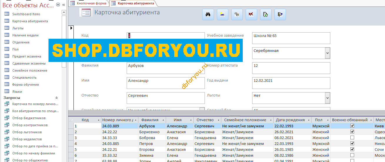
Task: Toggle Военно обязанный checkbox for Боброва
Action: pos(352,138)
